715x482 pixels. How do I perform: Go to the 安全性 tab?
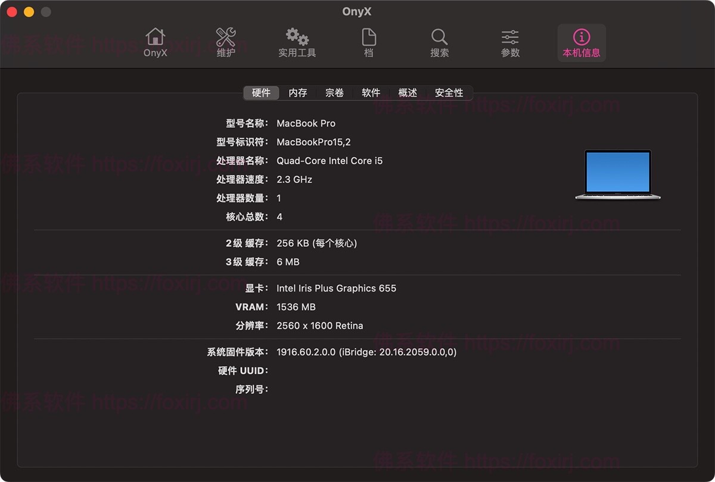coord(449,93)
